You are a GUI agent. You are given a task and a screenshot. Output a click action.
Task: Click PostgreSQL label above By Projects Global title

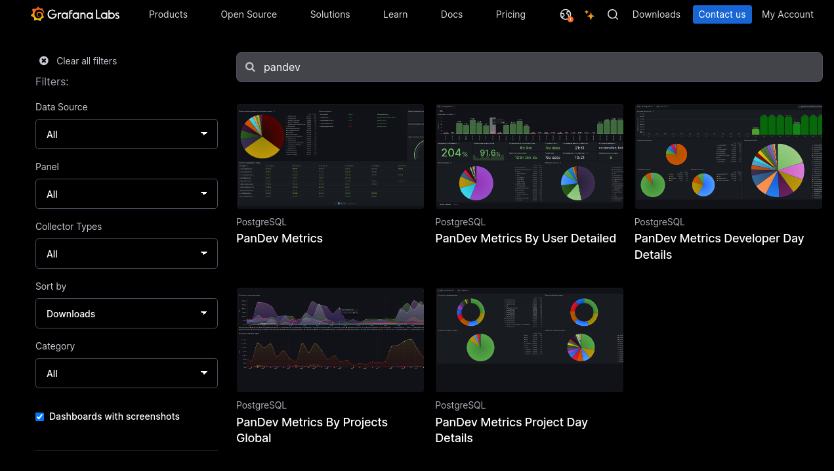click(x=261, y=405)
